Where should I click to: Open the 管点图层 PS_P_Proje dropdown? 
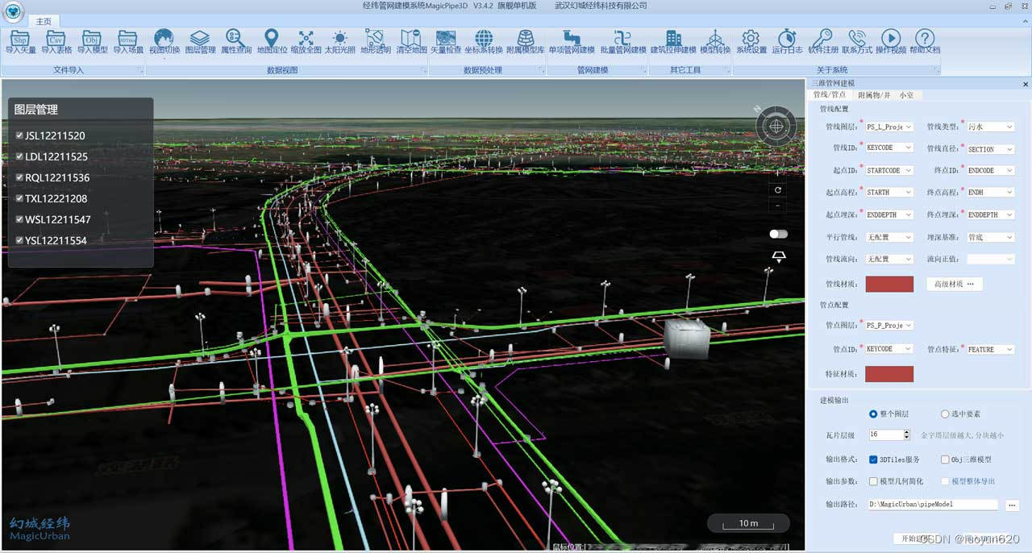(x=889, y=326)
